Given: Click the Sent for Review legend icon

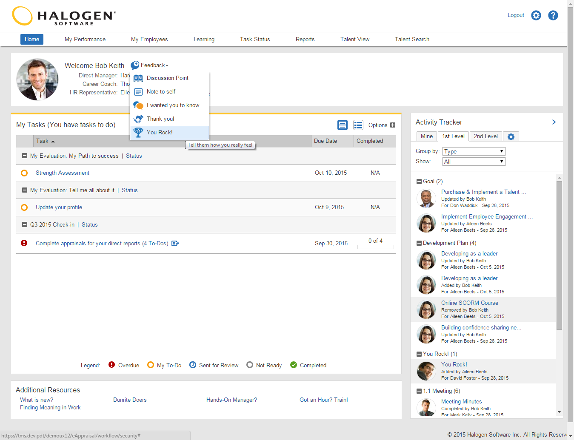Looking at the screenshot, I should [x=193, y=365].
